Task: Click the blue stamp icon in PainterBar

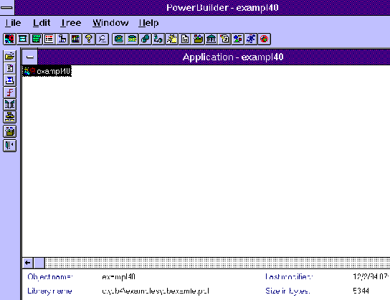Action: 10,80
